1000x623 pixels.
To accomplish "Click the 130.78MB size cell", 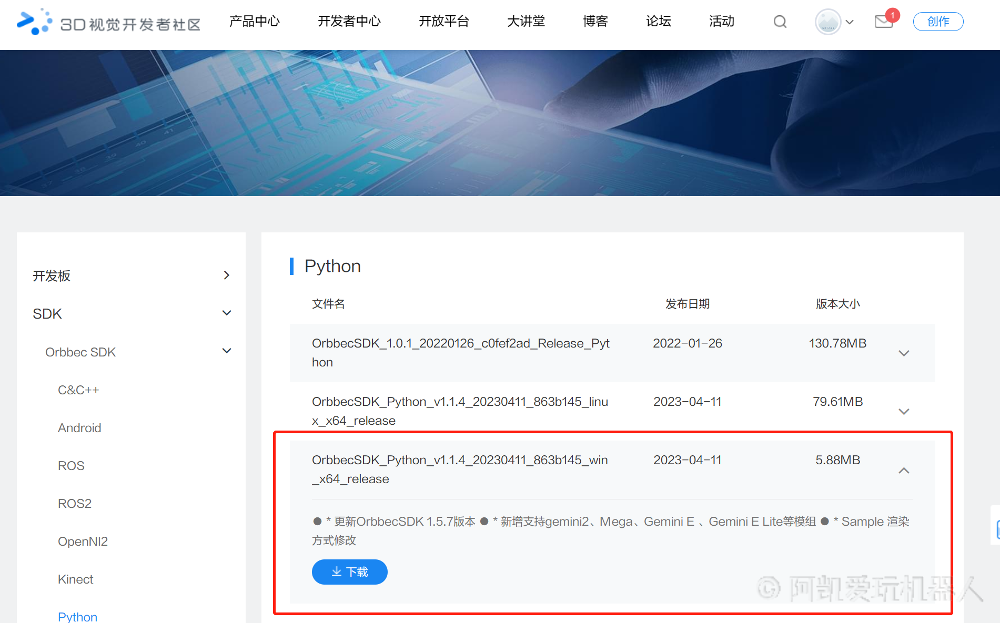I will click(x=837, y=343).
